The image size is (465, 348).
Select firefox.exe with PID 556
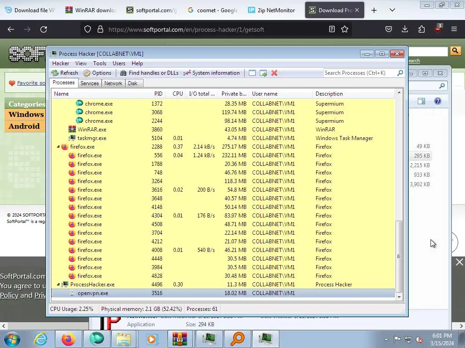(223, 155)
